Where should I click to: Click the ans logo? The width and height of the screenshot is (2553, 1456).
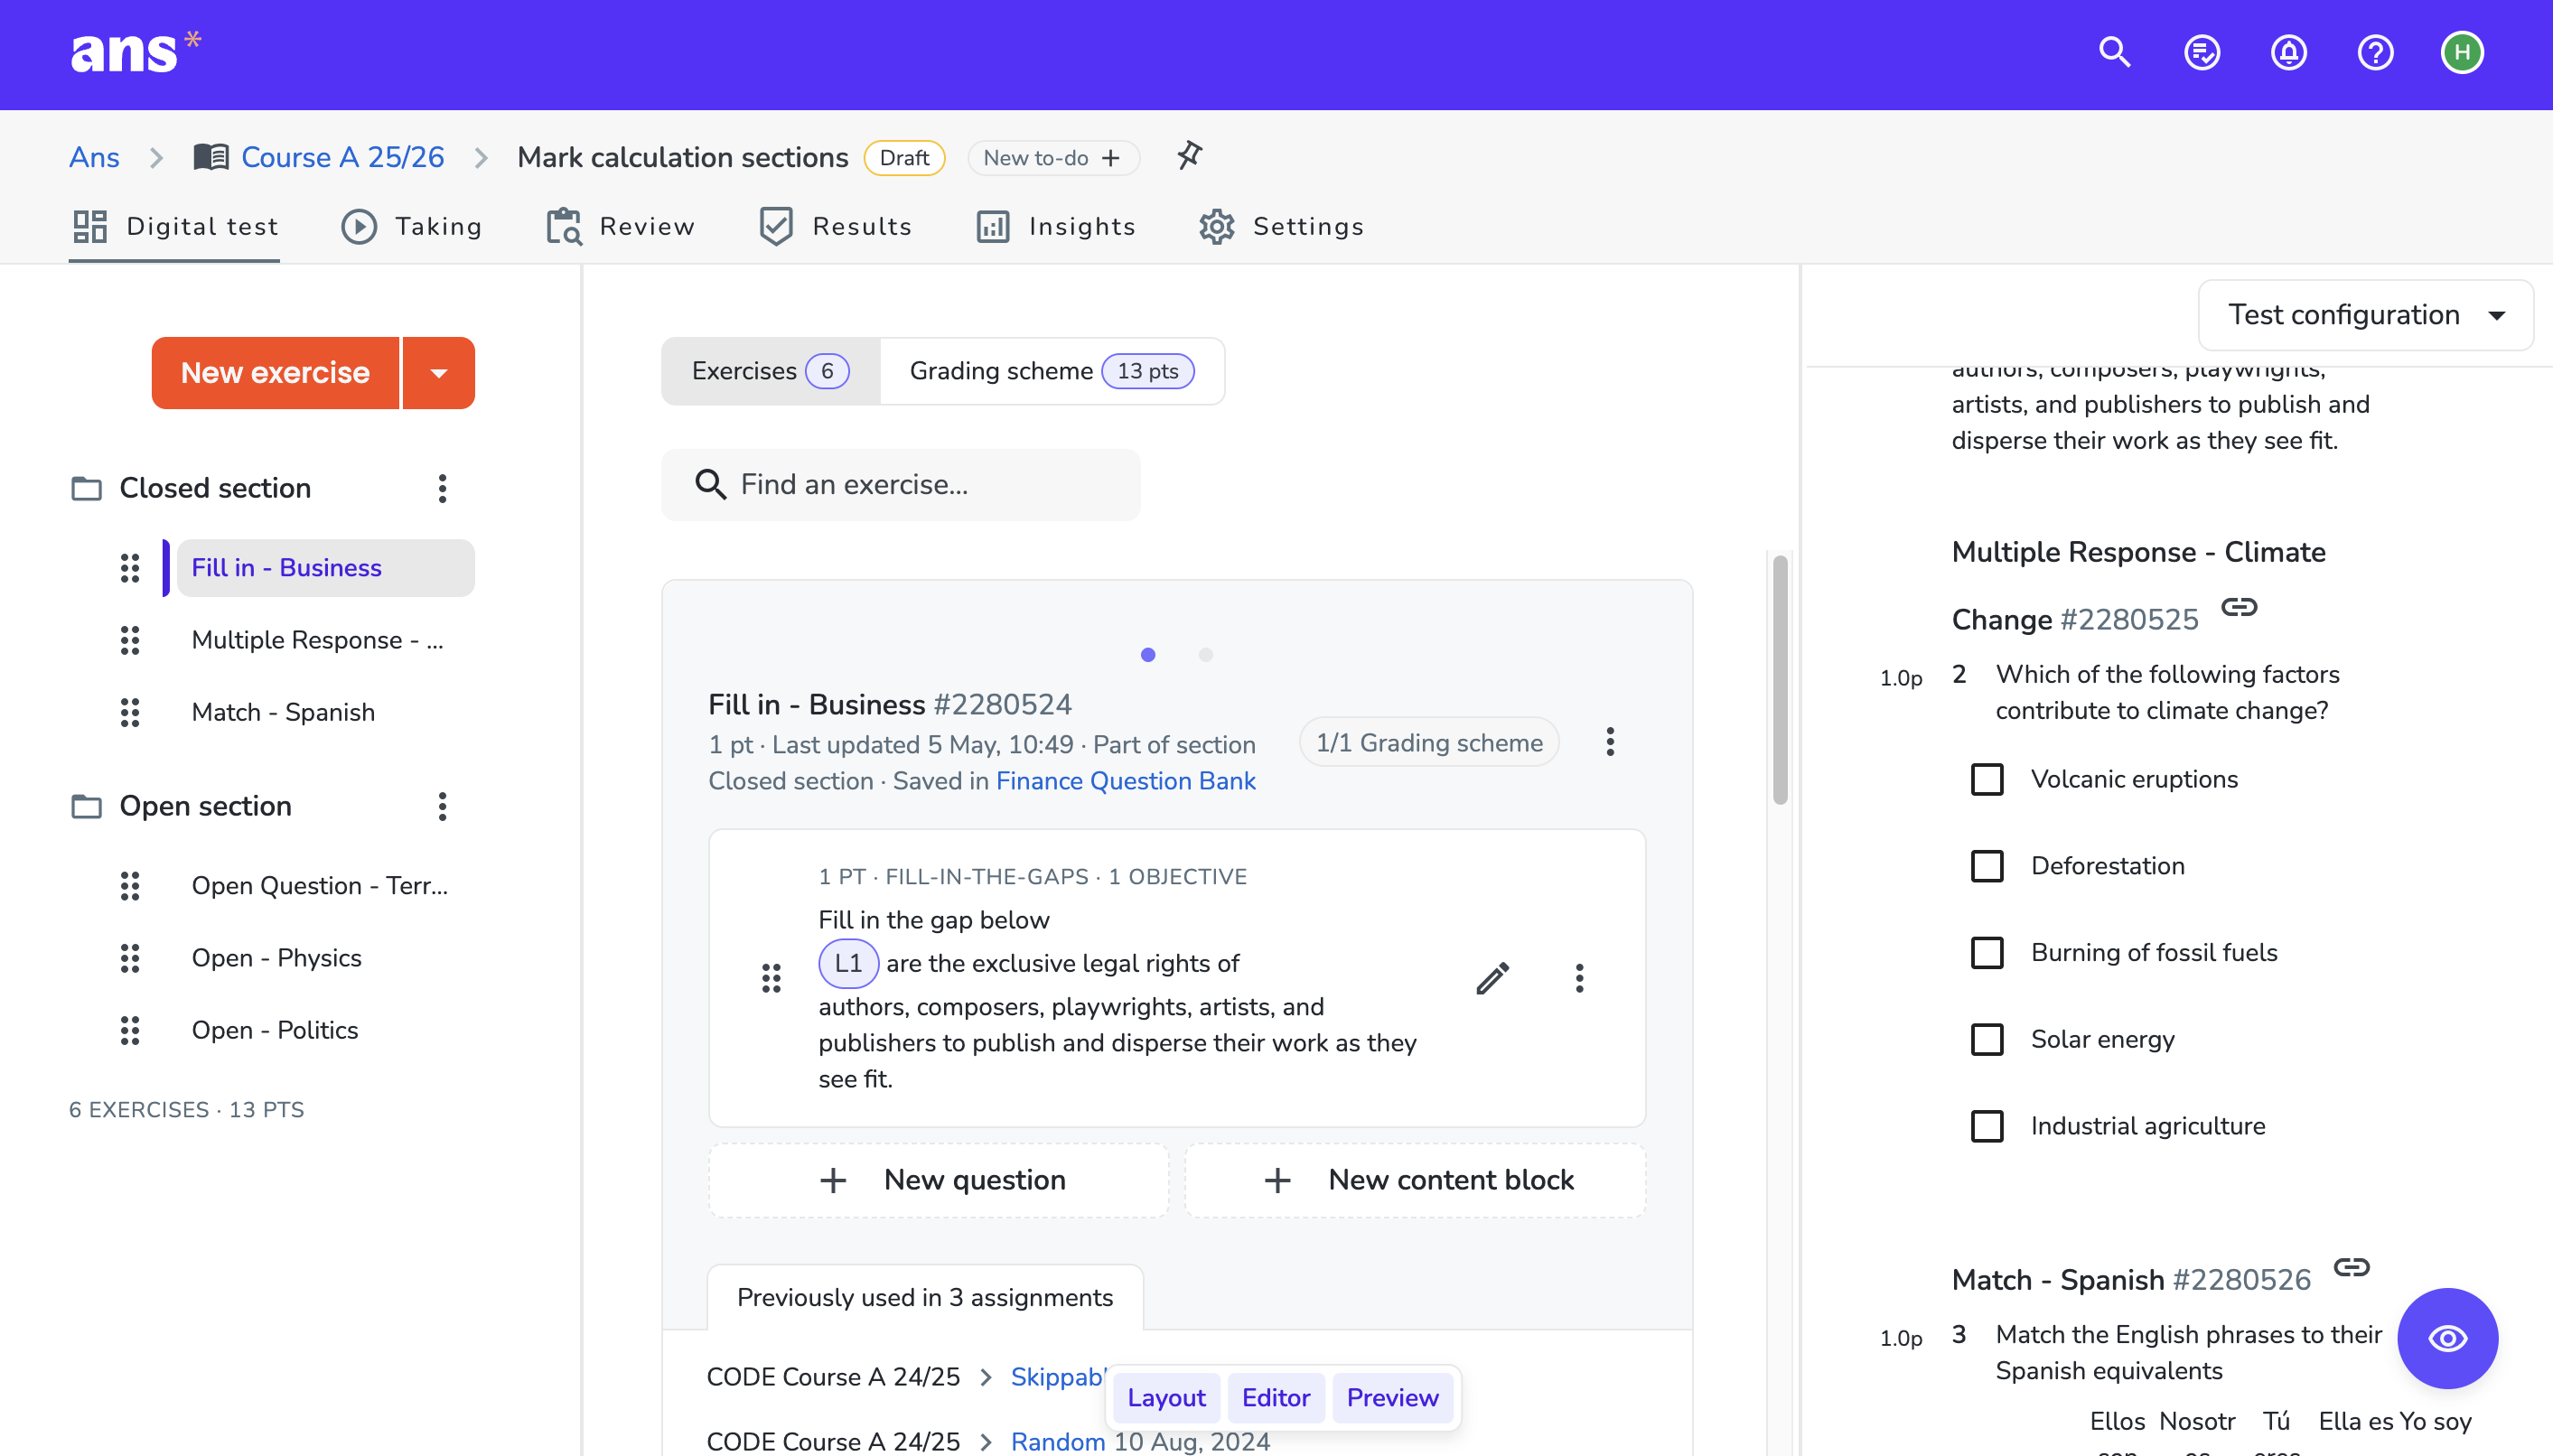[135, 52]
